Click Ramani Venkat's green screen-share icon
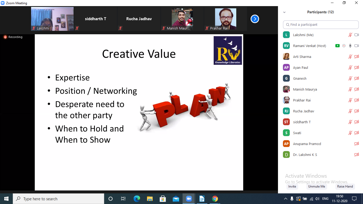The image size is (363, 204). [x=337, y=46]
